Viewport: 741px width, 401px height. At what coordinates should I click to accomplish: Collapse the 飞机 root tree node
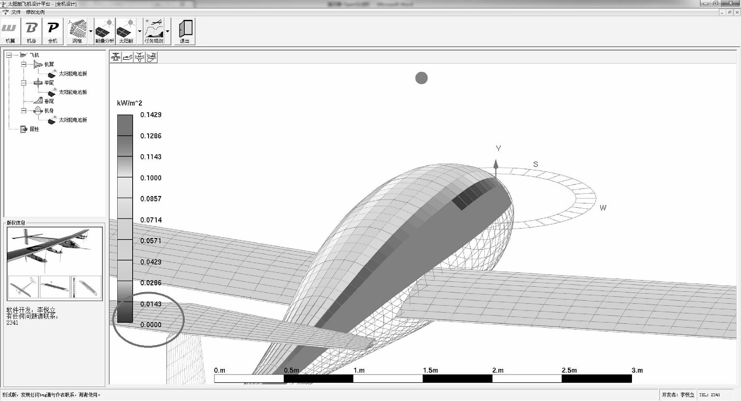click(x=9, y=55)
